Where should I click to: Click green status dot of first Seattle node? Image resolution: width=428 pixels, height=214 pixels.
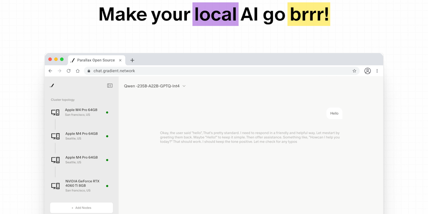(x=107, y=136)
